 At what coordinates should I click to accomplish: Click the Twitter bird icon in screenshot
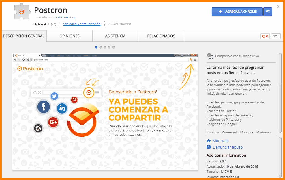(x=54, y=96)
